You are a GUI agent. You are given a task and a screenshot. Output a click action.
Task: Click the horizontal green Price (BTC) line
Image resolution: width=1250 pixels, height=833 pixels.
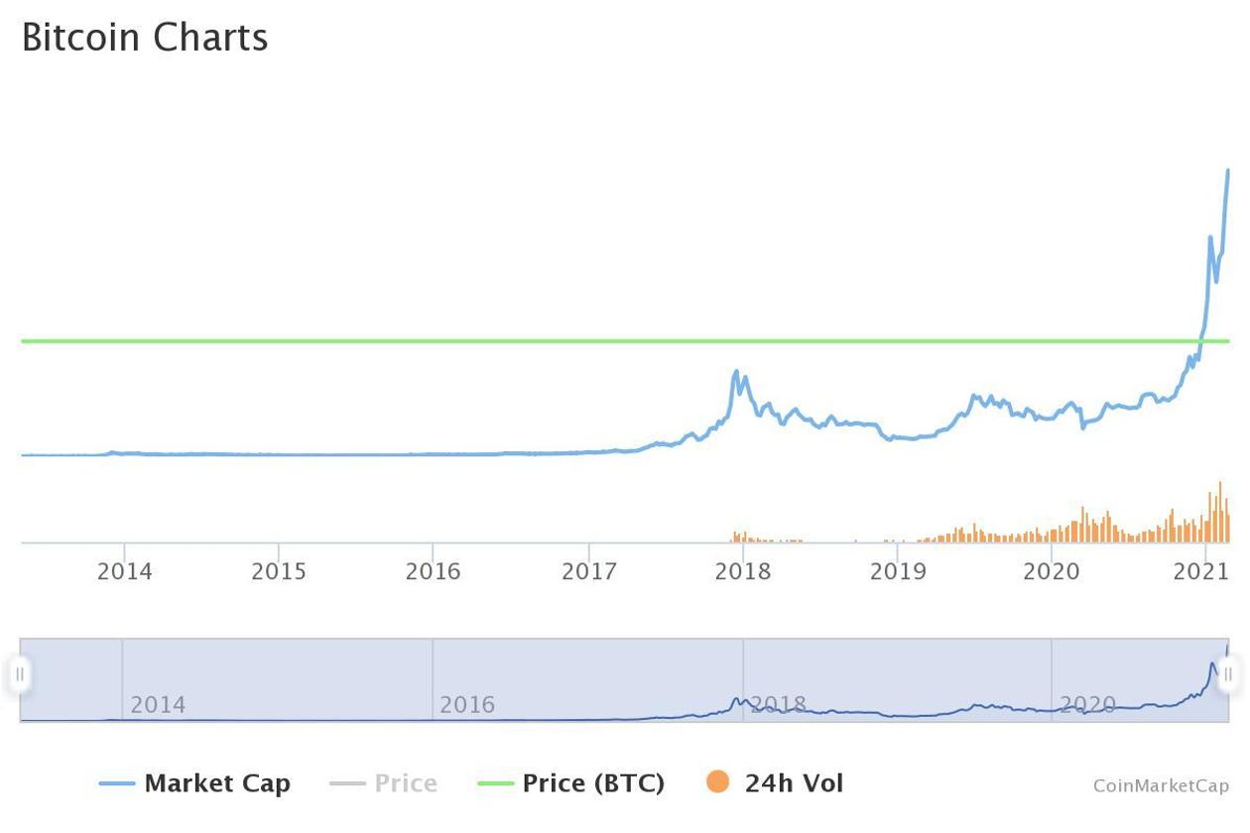[x=595, y=341]
